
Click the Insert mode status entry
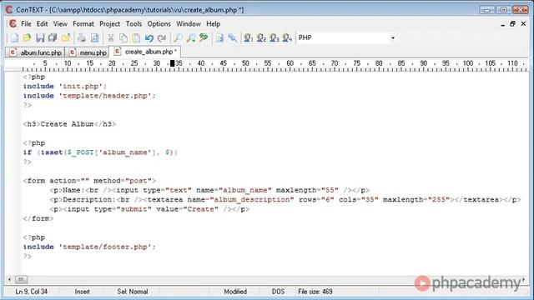(x=82, y=292)
